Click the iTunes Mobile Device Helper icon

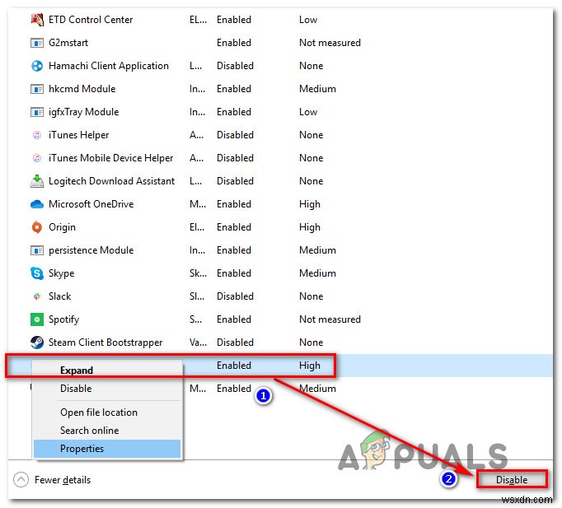pos(37,158)
